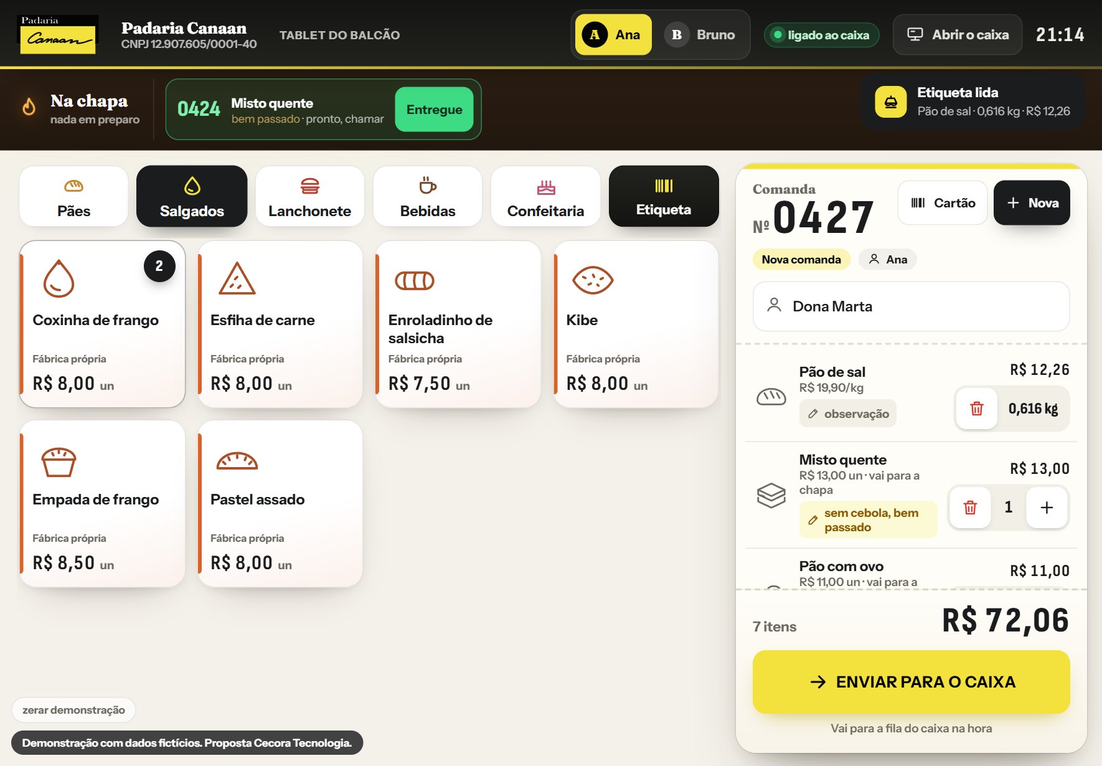Click the Nova comanda status tag

(801, 260)
